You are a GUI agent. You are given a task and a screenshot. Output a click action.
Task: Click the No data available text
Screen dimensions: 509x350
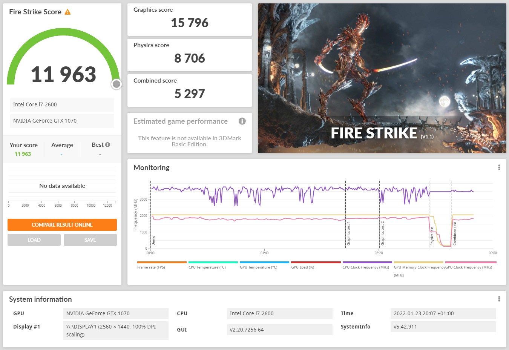pos(62,186)
